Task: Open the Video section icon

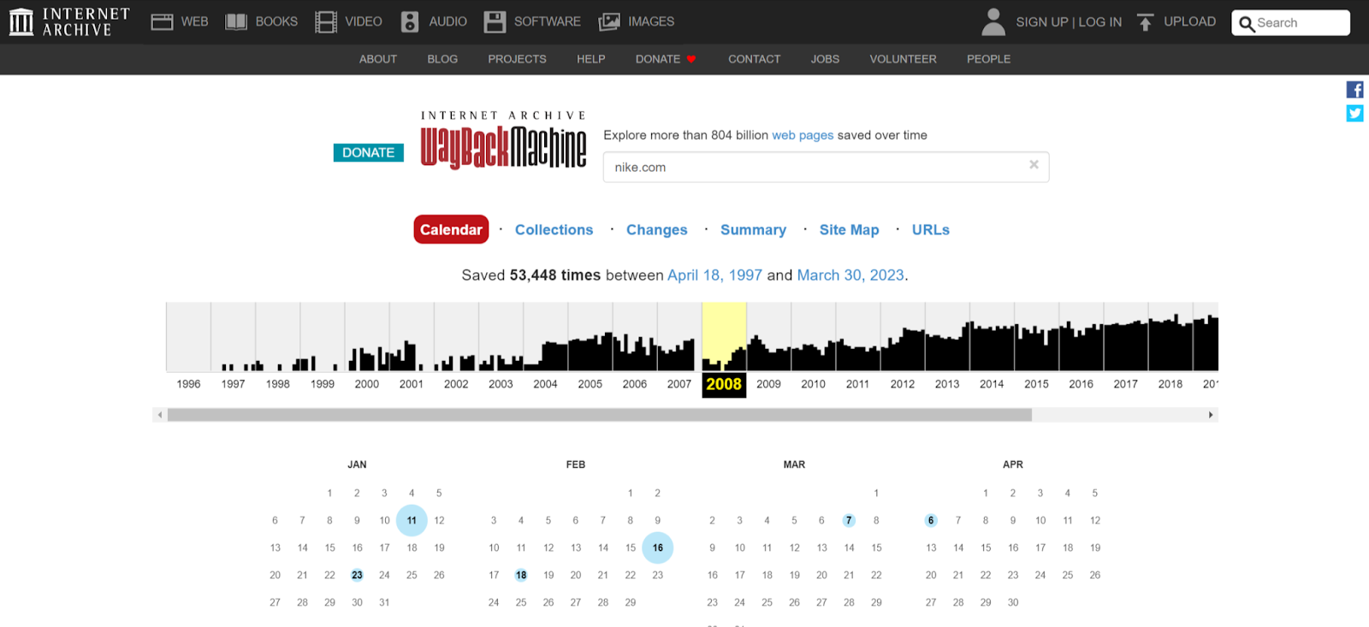Action: (x=326, y=21)
